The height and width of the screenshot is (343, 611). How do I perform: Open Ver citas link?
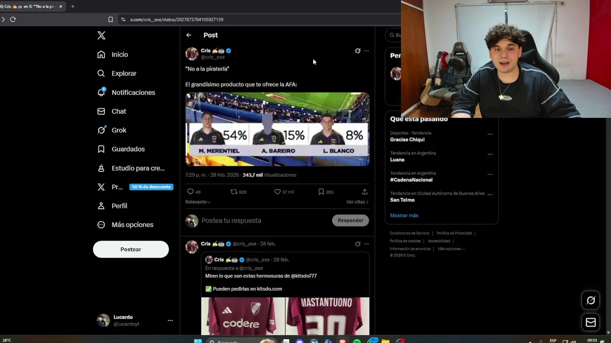pyautogui.click(x=358, y=202)
